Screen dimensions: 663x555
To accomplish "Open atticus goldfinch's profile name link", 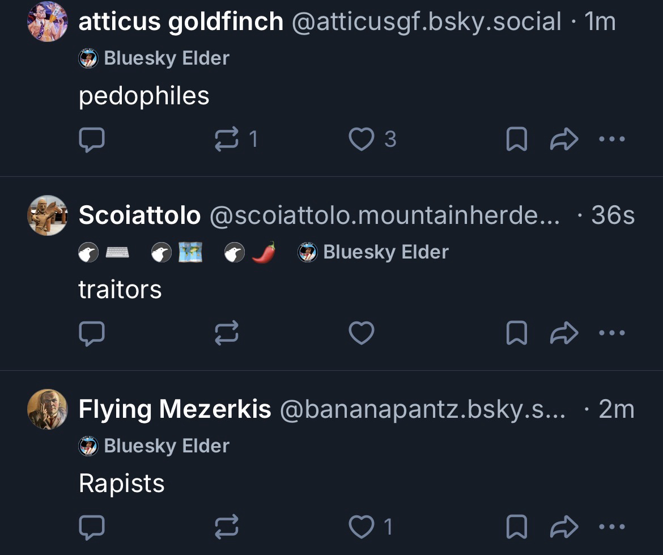I will pos(181,22).
